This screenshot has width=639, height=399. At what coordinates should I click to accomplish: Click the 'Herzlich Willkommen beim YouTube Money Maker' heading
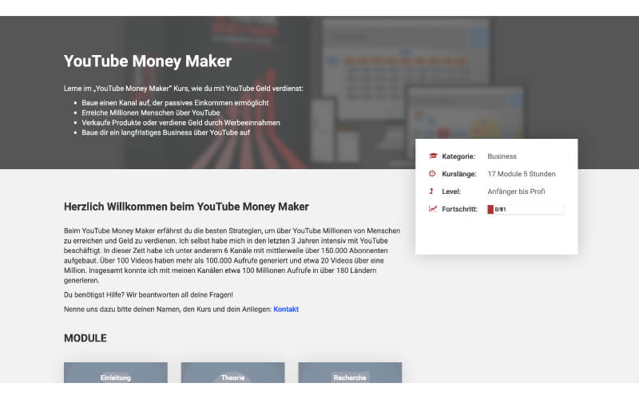[x=186, y=207]
